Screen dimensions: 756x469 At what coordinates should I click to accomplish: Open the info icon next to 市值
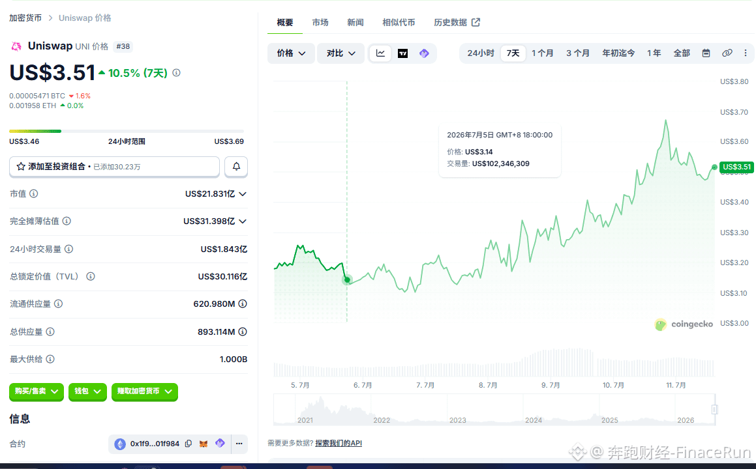pos(34,193)
